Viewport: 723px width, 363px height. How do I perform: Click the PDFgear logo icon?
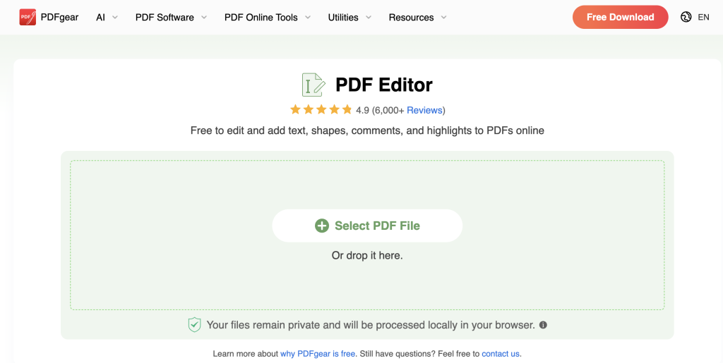point(28,17)
